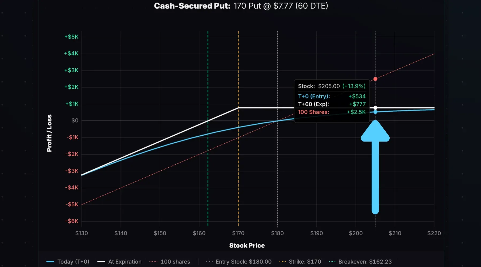
Task: Click the chart title Cash-Secured Put
Action: (x=192, y=6)
